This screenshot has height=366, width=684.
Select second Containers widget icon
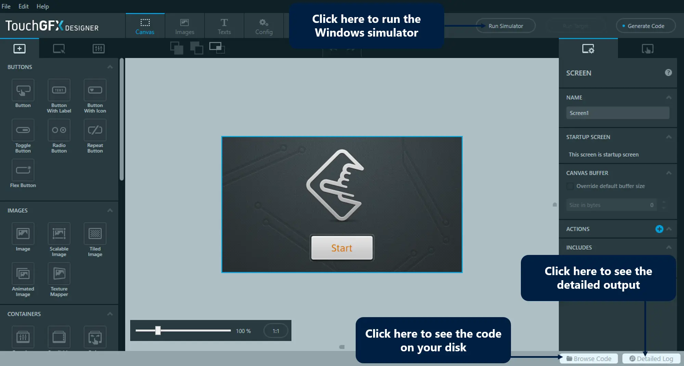(59, 337)
